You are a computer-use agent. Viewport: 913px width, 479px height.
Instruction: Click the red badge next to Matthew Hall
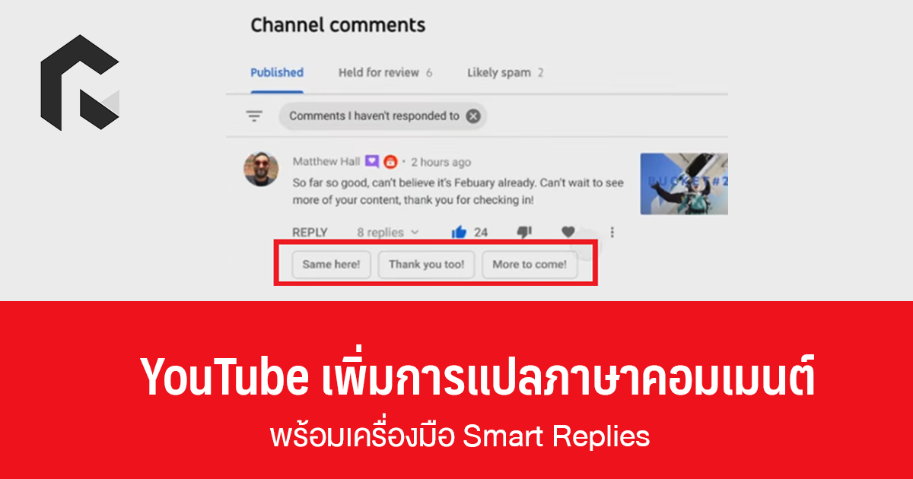pos(390,161)
